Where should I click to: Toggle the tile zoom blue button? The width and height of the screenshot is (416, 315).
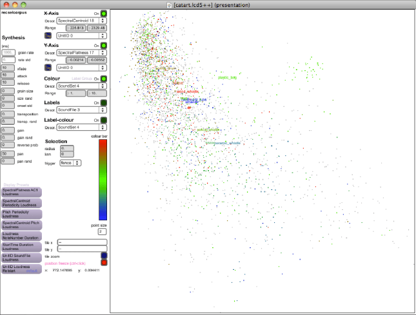tap(103, 256)
